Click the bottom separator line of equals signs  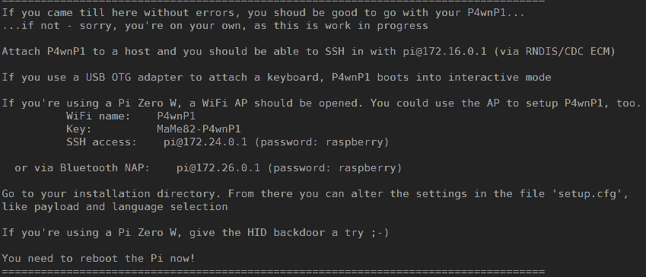273,271
